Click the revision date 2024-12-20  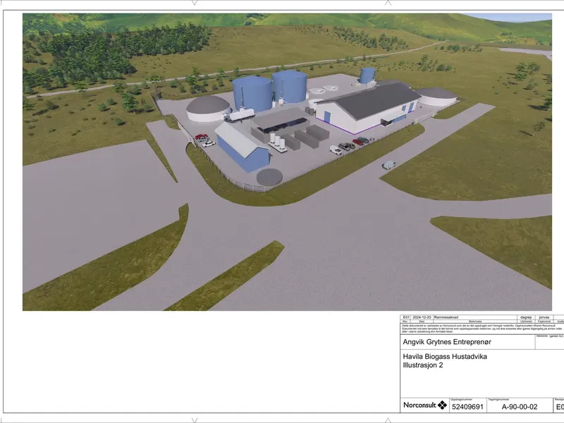click(422, 318)
